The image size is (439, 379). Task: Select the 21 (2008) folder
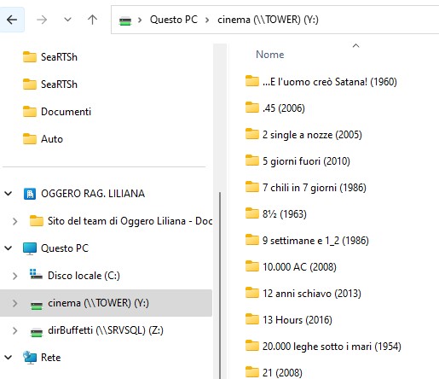[x=274, y=372]
